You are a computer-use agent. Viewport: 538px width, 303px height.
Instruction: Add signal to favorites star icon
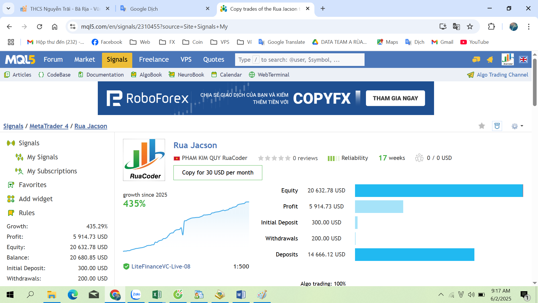pyautogui.click(x=482, y=126)
